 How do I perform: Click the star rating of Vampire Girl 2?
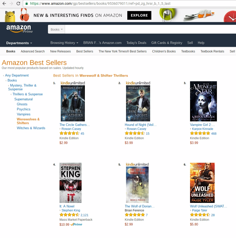pyautogui.click(x=200, y=133)
